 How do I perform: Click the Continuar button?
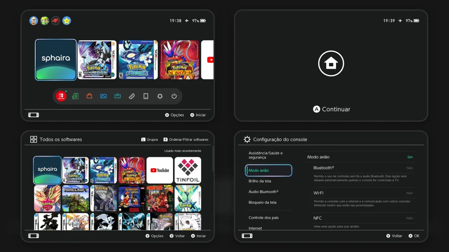(331, 109)
